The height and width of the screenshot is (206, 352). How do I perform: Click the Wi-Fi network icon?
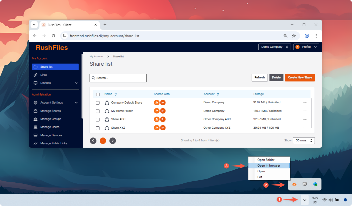pos(324,200)
